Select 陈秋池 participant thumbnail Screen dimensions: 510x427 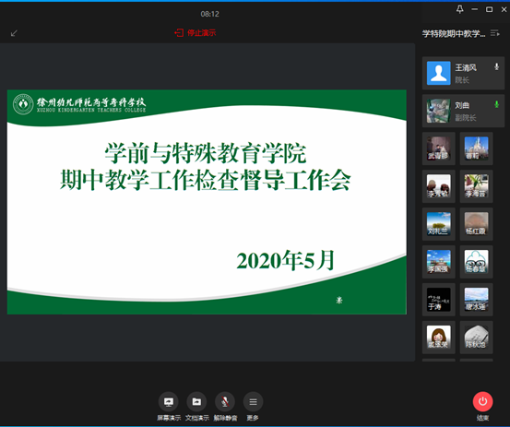click(x=476, y=338)
